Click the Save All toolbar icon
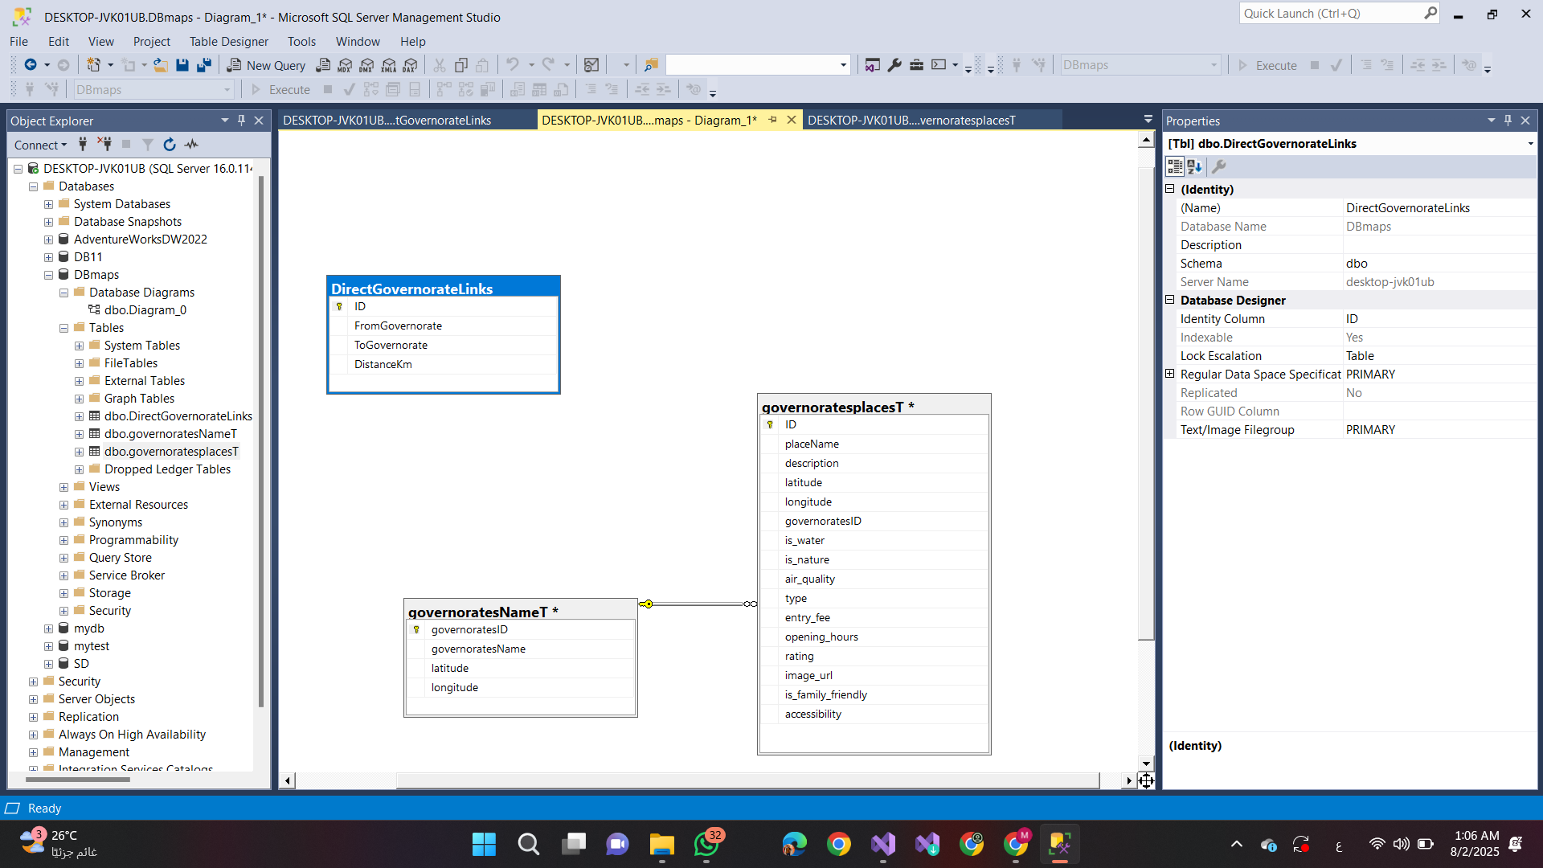 point(204,65)
